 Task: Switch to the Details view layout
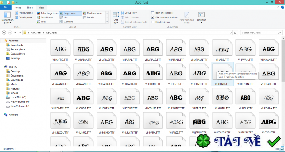point(90,17)
